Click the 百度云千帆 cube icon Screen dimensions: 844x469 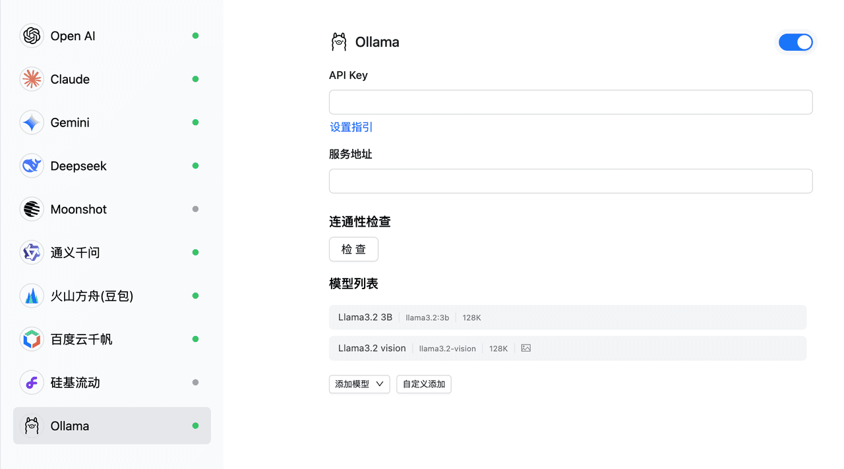pos(32,339)
